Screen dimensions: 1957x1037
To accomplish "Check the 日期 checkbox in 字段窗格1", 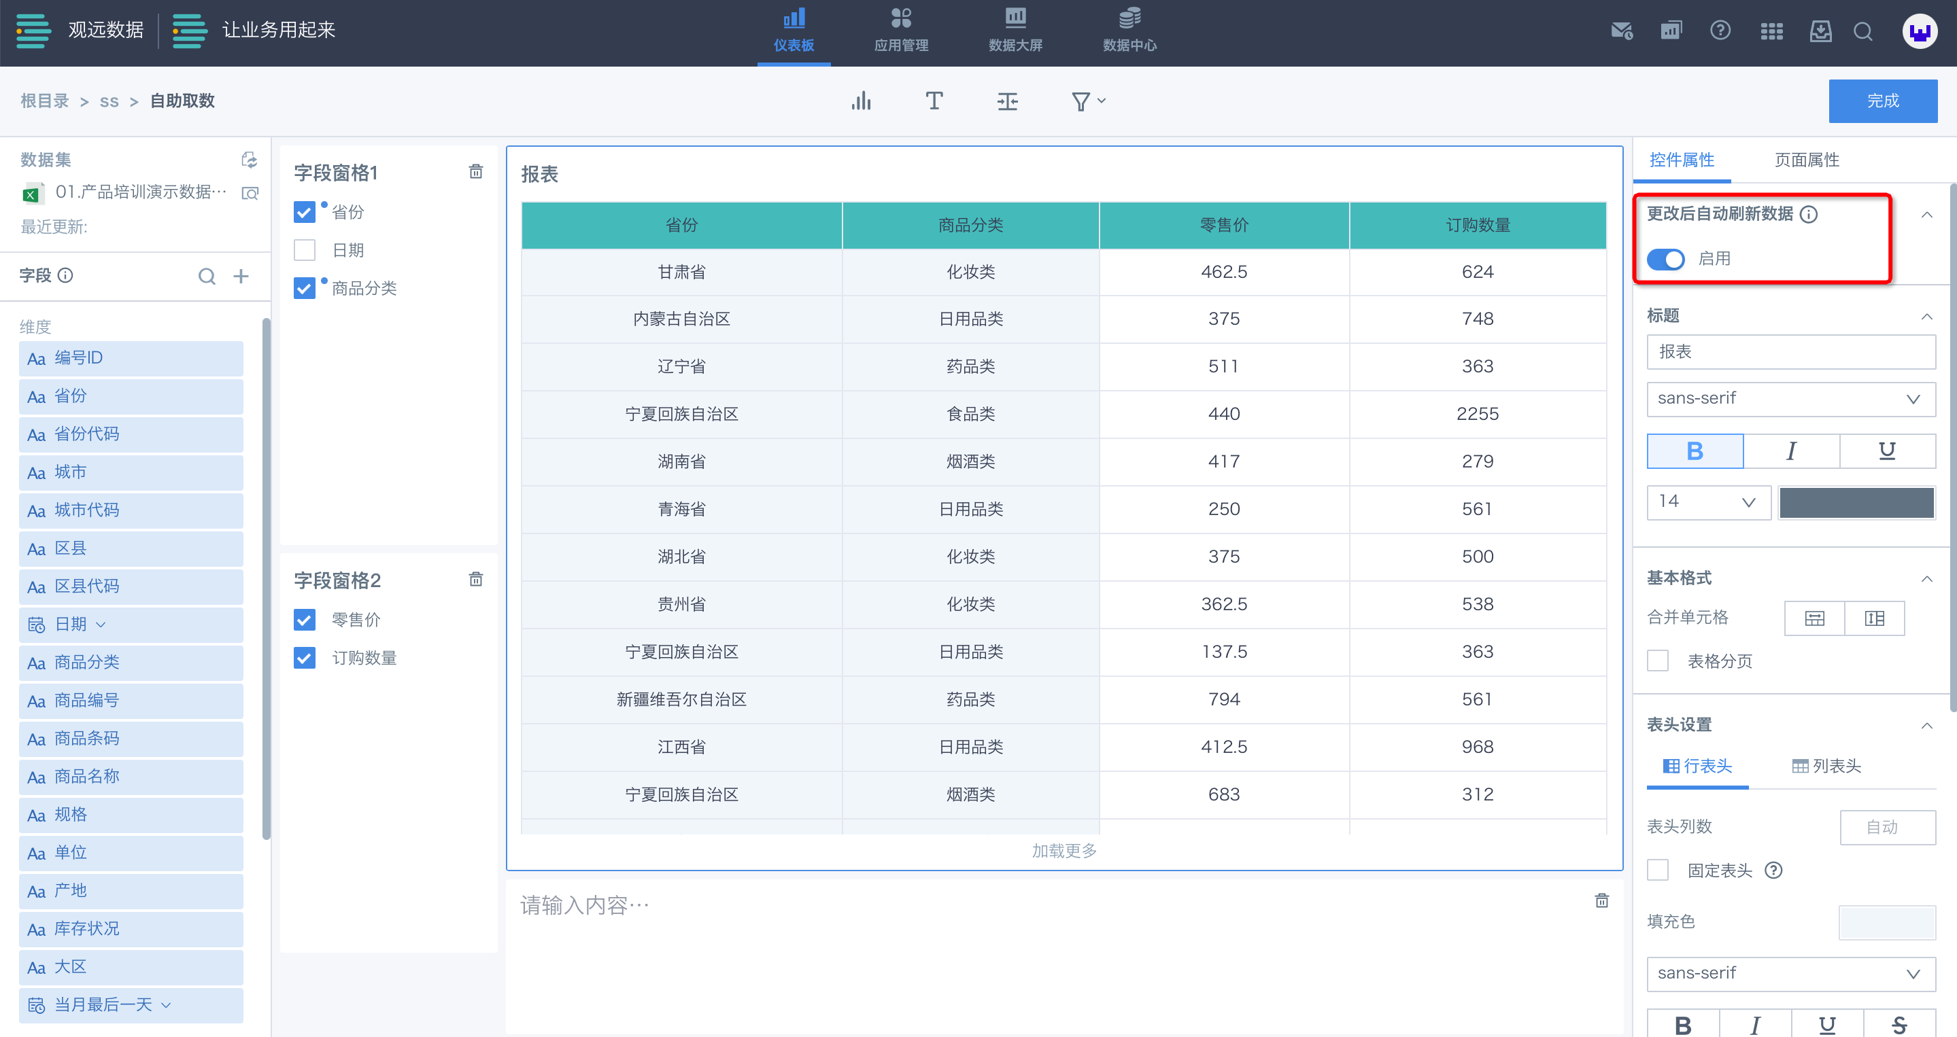I will click(x=305, y=250).
